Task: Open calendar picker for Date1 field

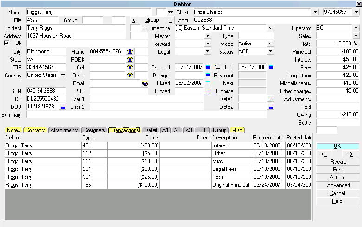Action: click(271, 99)
